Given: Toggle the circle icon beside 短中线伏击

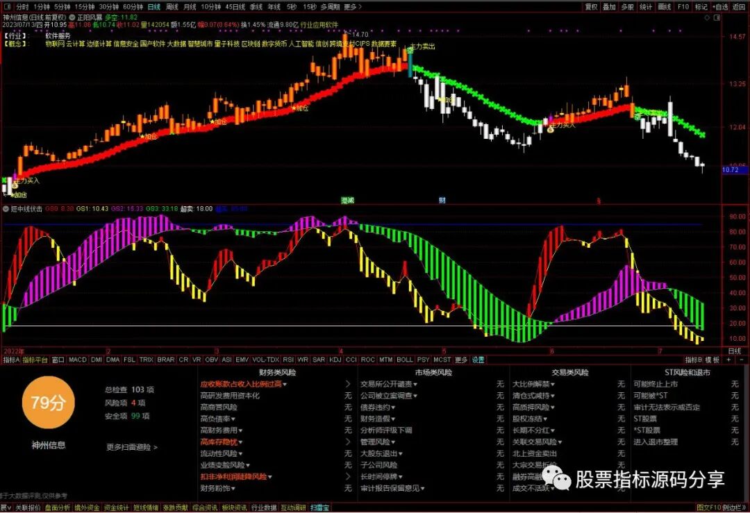Looking at the screenshot, I should tap(6, 209).
